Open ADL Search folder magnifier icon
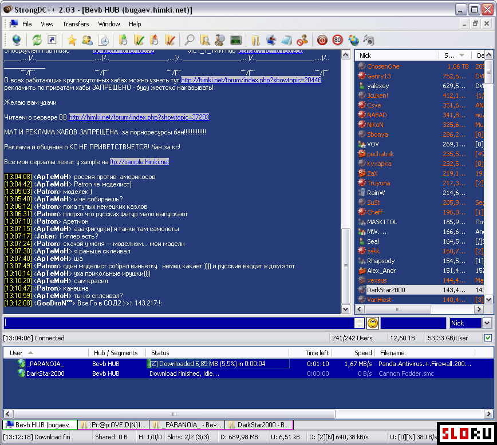The image size is (497, 445). (205, 40)
